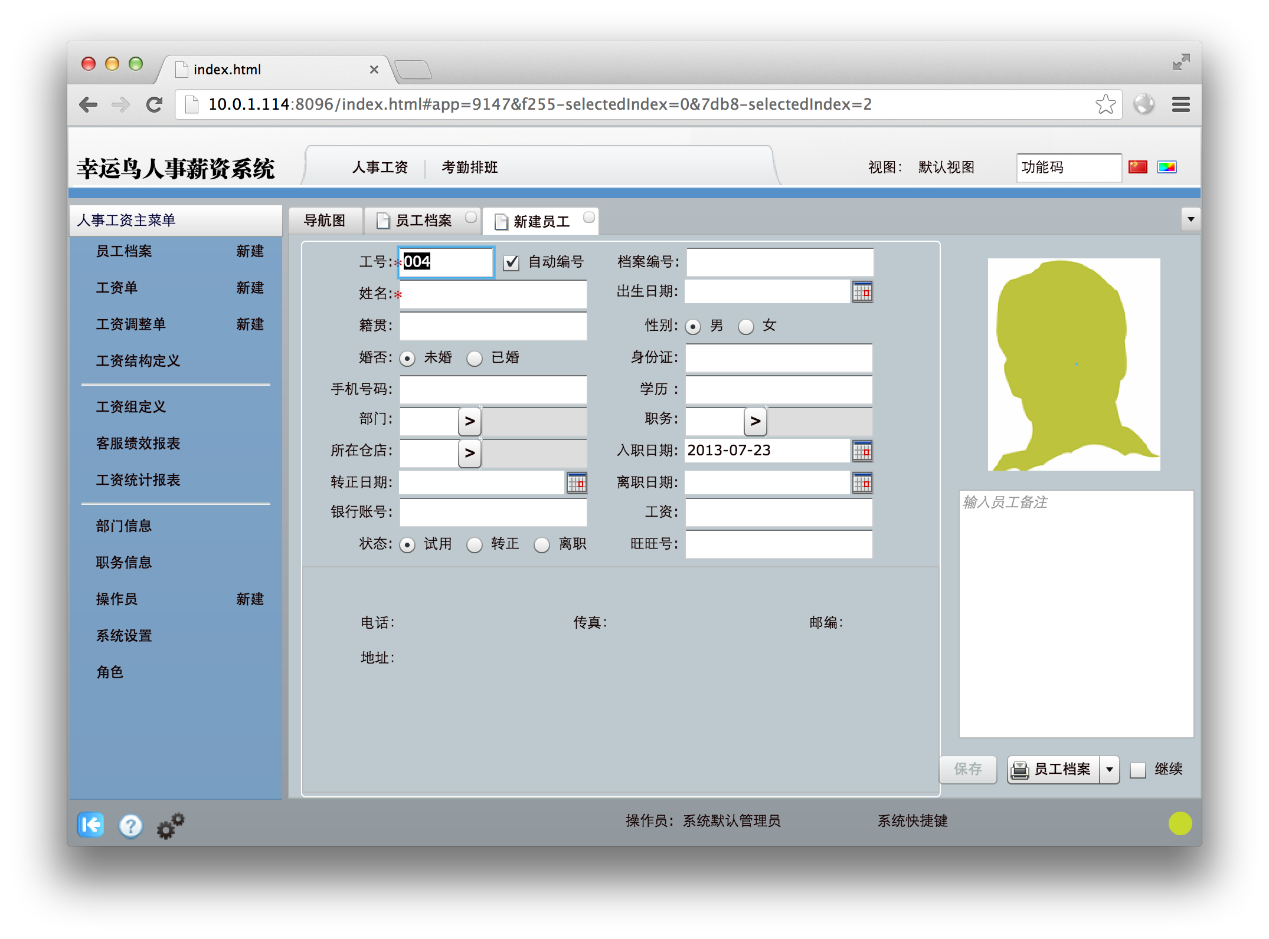This screenshot has width=1269, height=939.
Task: Click the employee photo placeholder
Action: click(1074, 364)
